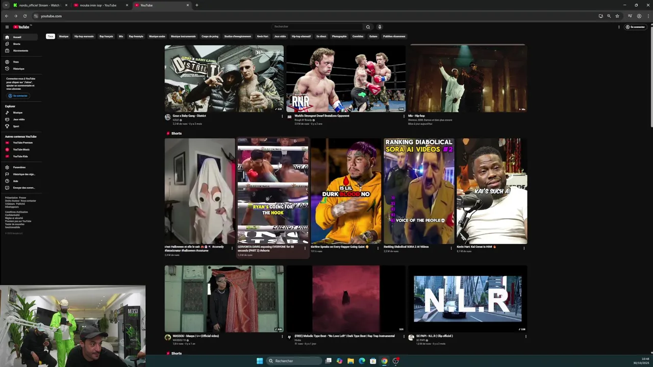Click the YouTube search field

point(317,27)
